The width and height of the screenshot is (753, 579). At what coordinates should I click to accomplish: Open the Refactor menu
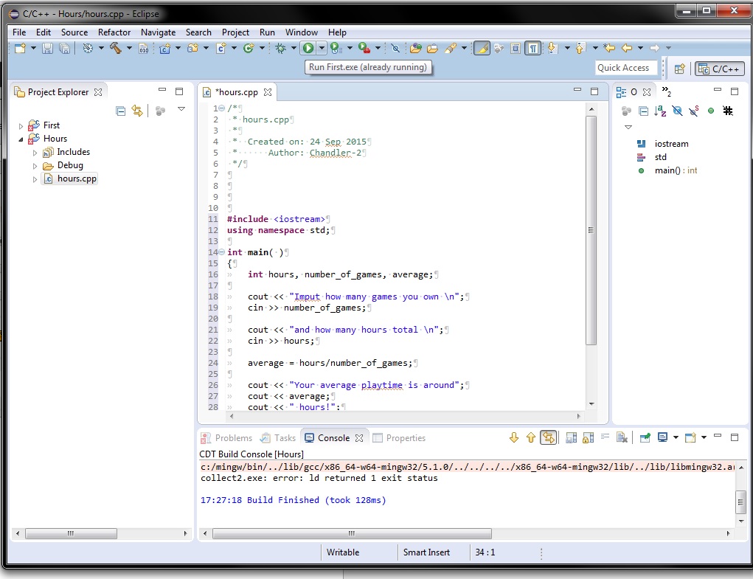[x=114, y=32]
